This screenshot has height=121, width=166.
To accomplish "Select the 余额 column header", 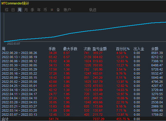I will (155, 49).
